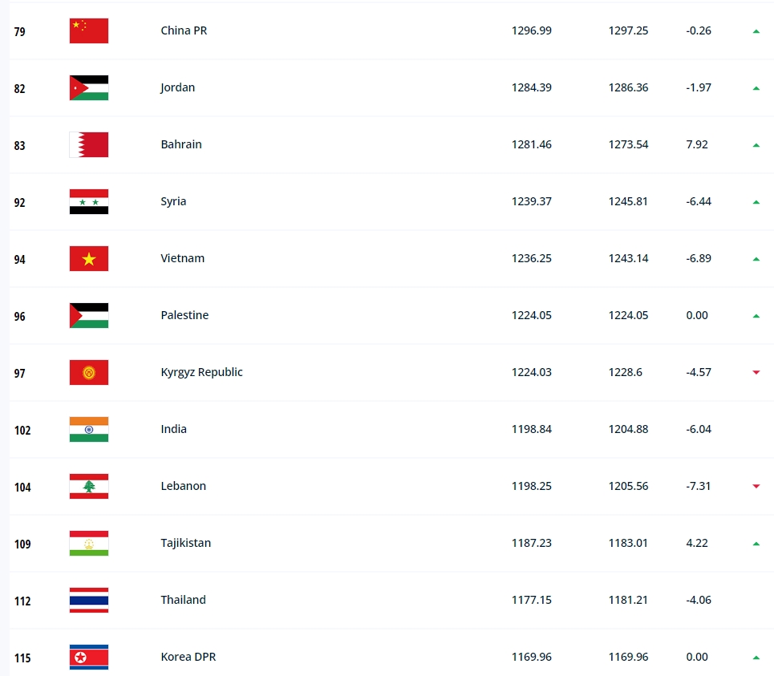Click the Bahrain flag icon
This screenshot has height=676, width=774.
coord(89,144)
